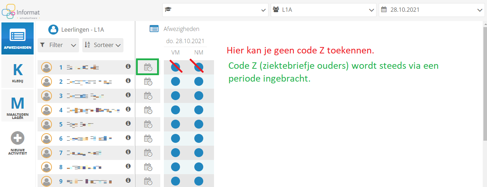Toggle VM attendance dot for student 6
The image size is (487, 187).
[x=175, y=139]
